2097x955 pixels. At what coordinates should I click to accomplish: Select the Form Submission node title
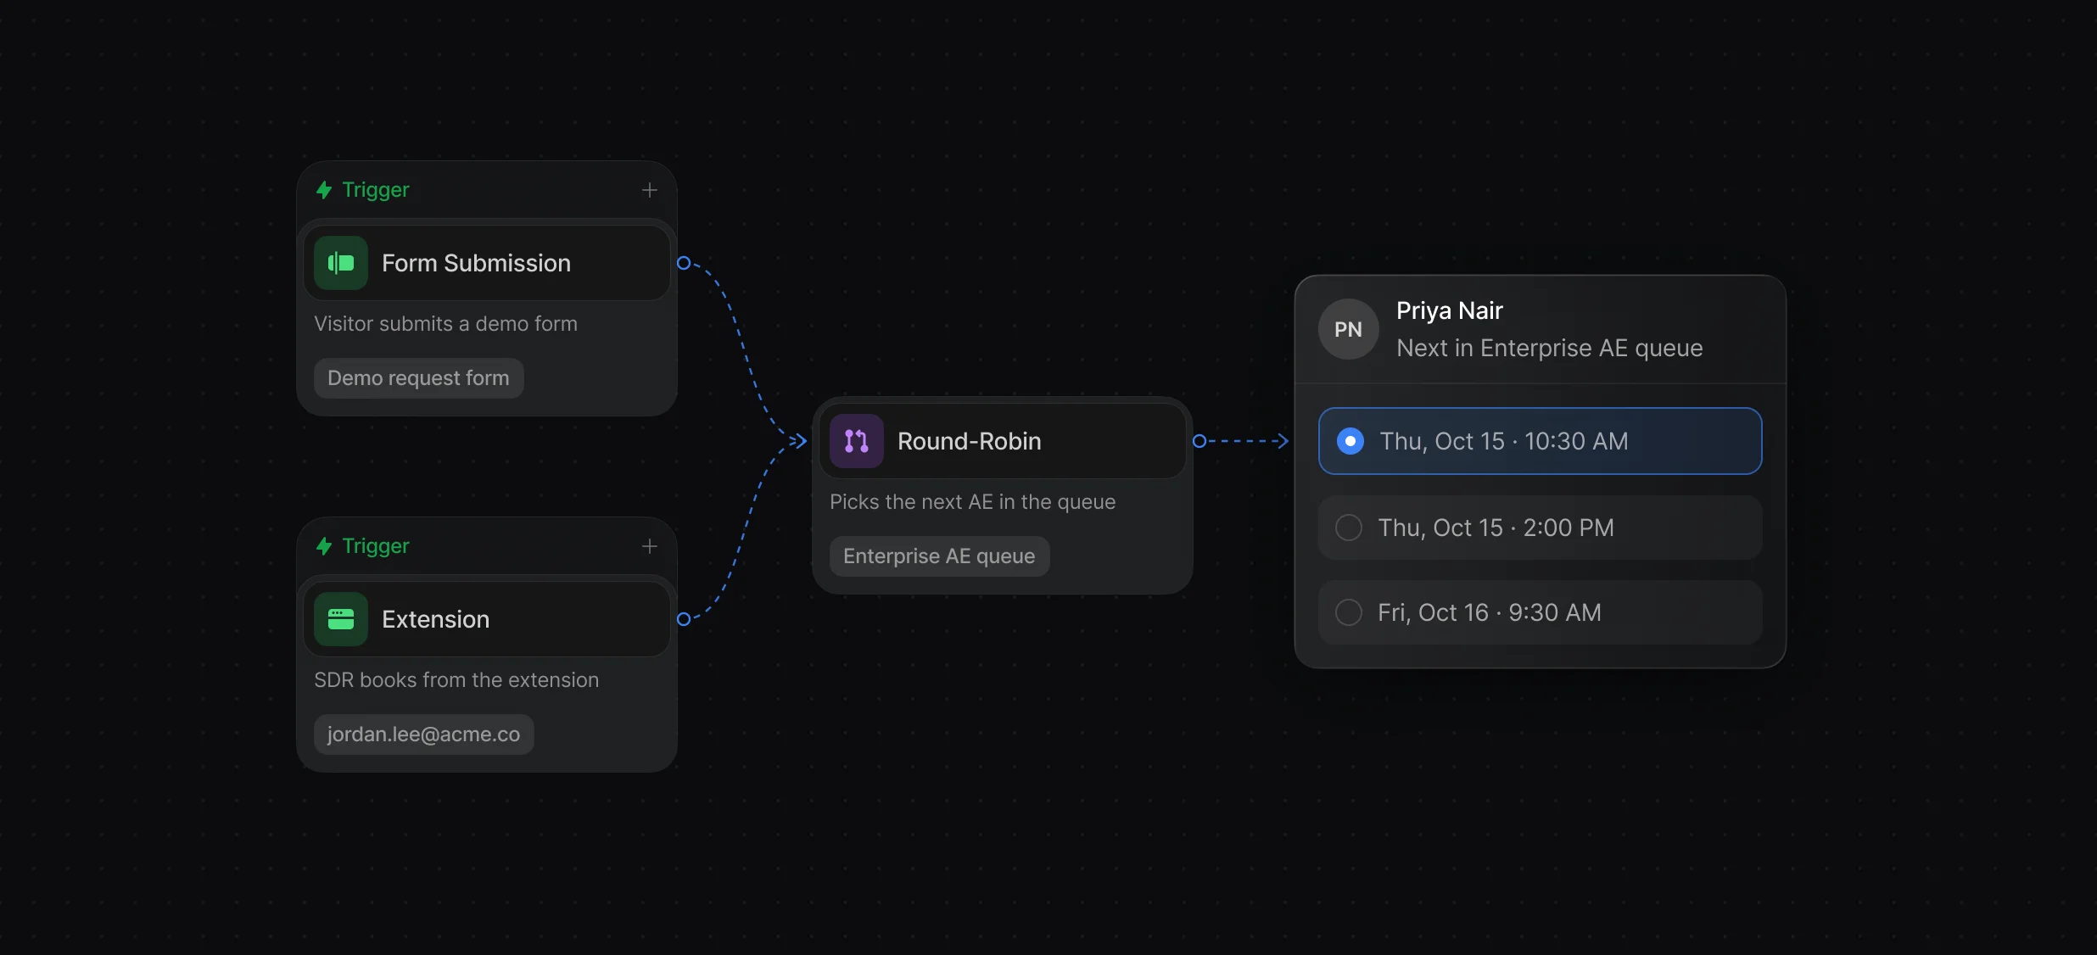pyautogui.click(x=477, y=263)
